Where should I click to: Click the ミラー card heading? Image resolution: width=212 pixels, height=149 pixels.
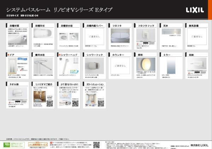167,55
